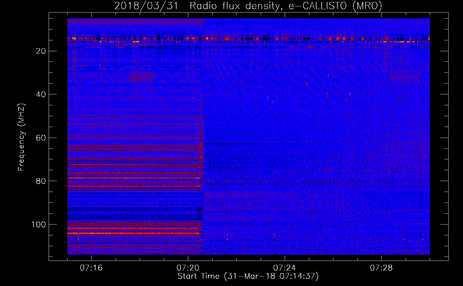Click the 07:28 time tick label
This screenshot has width=463, height=286.
(381, 268)
